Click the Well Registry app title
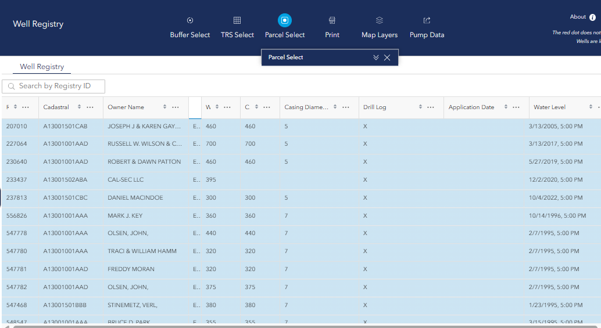Viewport: 601px width, 328px height. coord(38,24)
